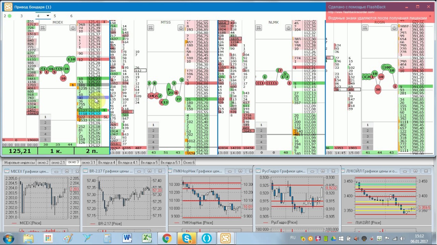Open the окно 2 tab
Screen dimensions: 437x245
(43, 163)
